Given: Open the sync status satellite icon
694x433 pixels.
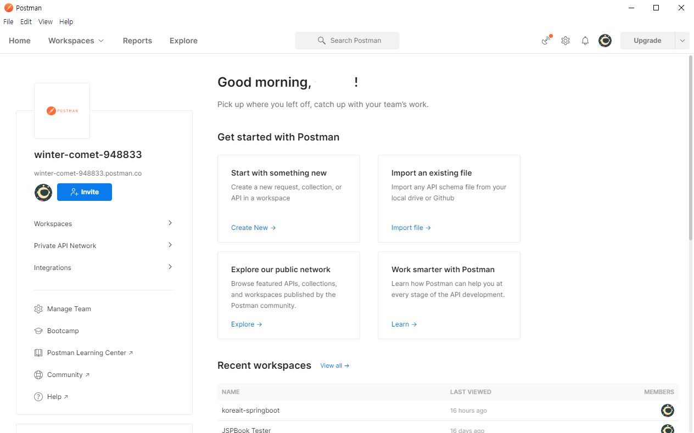Looking at the screenshot, I should [x=546, y=41].
